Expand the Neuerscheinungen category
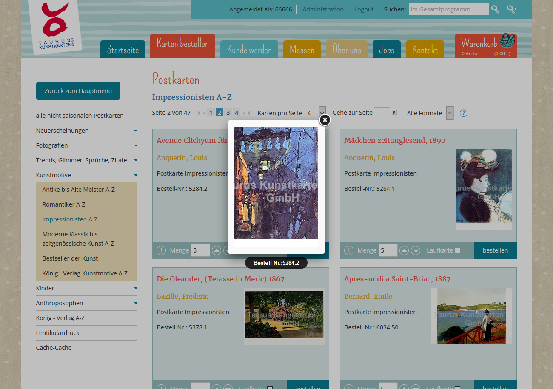Screen dimensions: 553x389 [x=136, y=131]
